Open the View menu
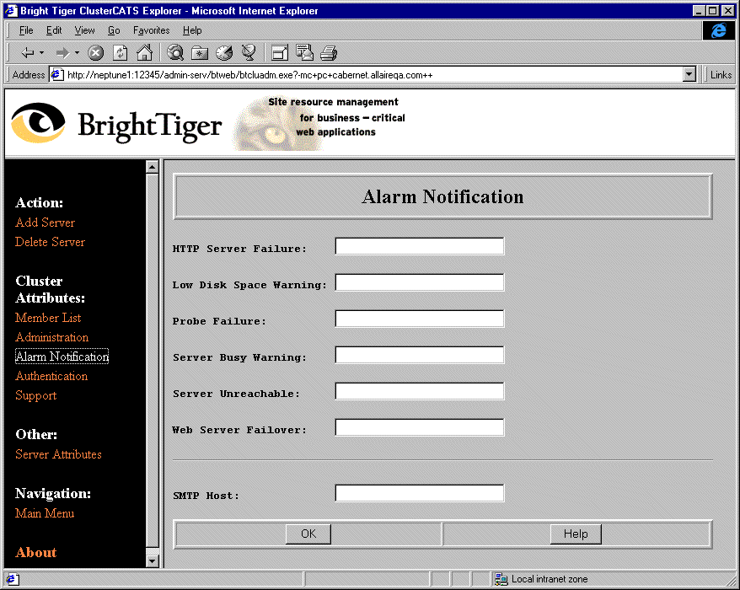This screenshot has width=740, height=590. click(x=84, y=30)
